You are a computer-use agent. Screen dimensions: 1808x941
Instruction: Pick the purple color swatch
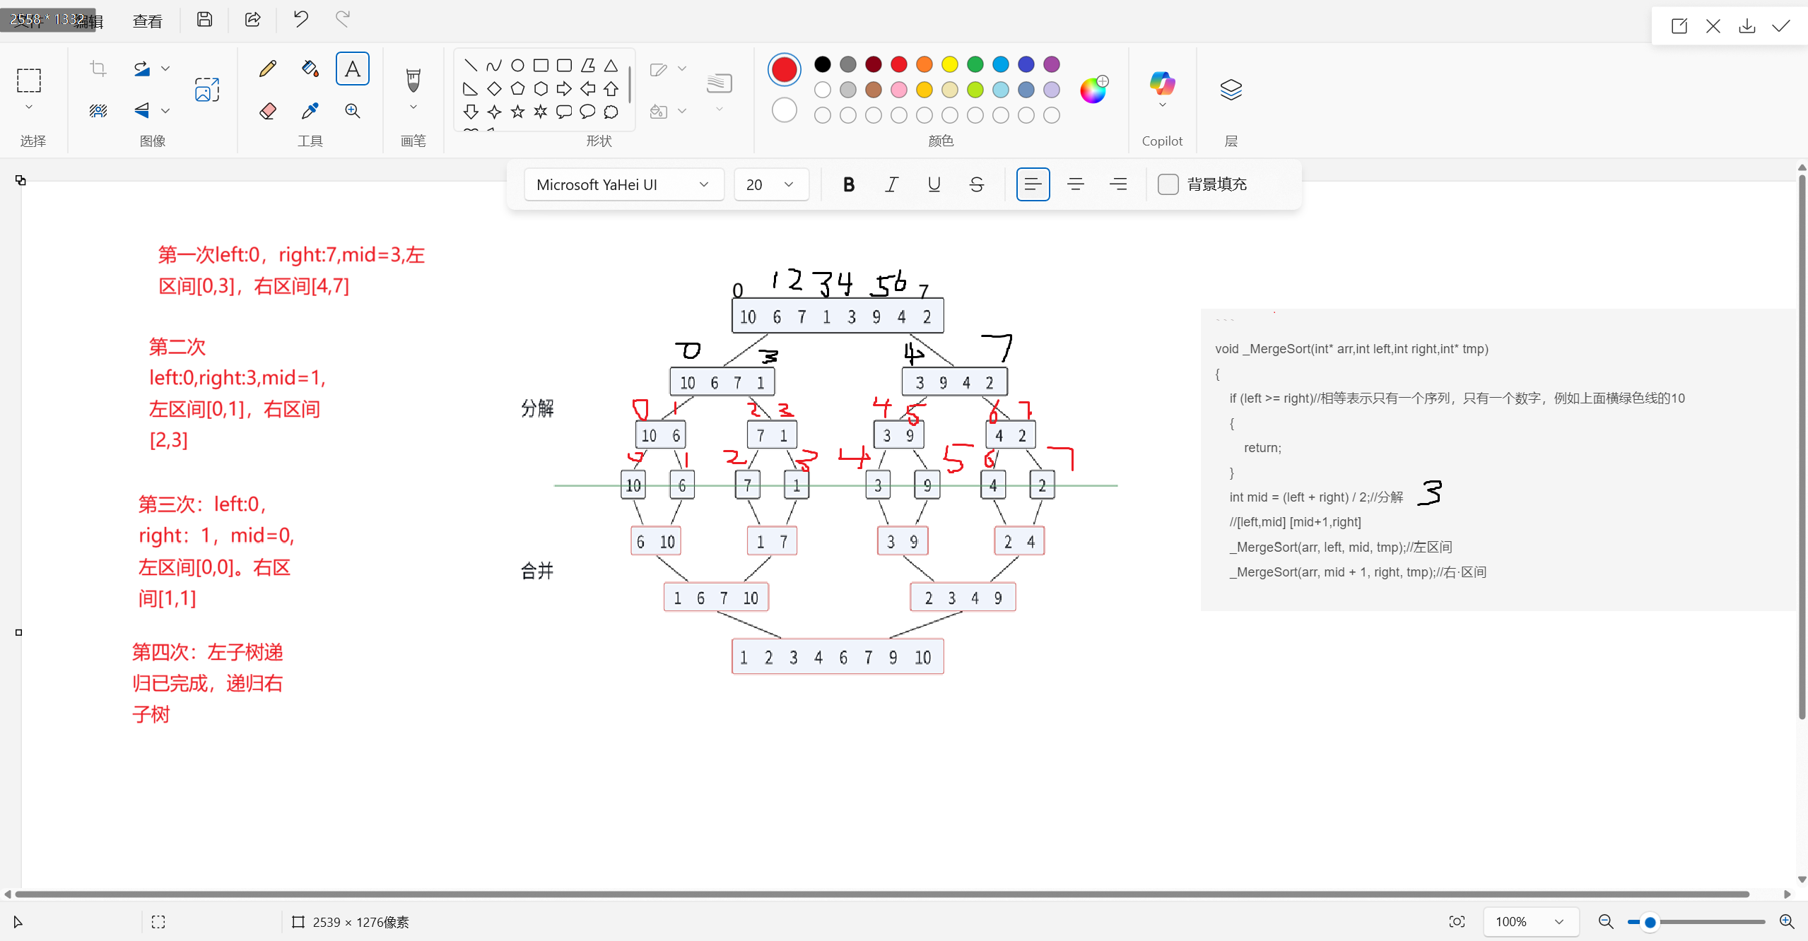1051,64
